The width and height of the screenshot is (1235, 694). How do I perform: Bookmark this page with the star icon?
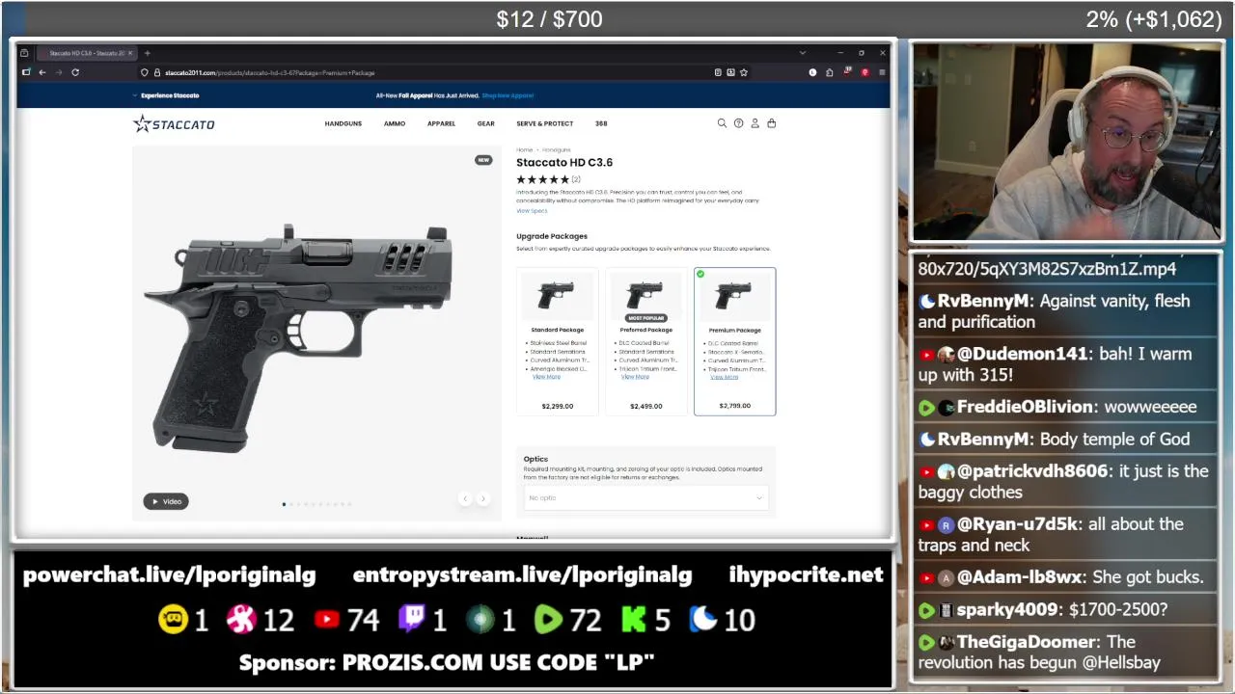point(743,72)
